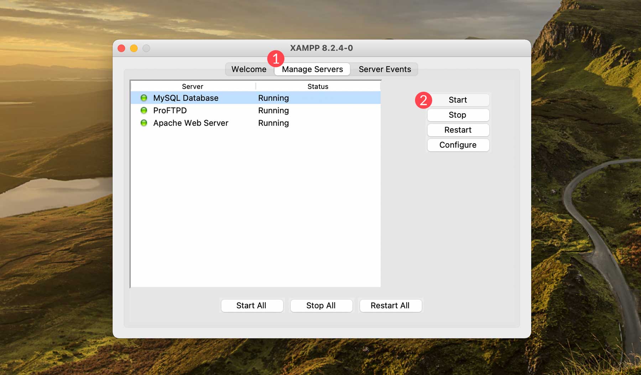Screen dimensions: 641x375
Task: Restart the selected server
Action: pyautogui.click(x=458, y=130)
